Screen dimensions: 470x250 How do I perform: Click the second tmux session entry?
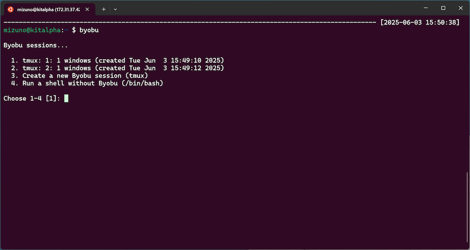[x=118, y=68]
